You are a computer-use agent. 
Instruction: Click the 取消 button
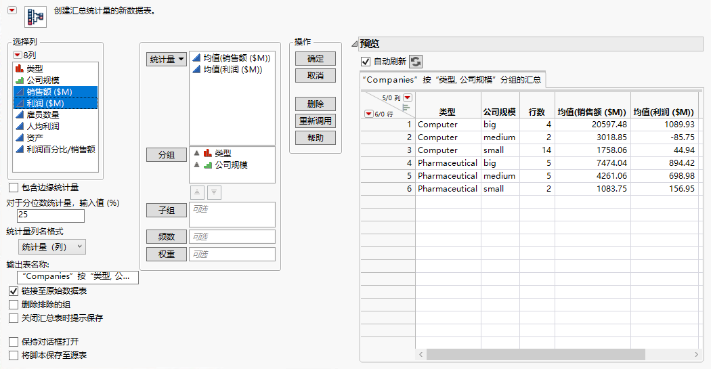(x=316, y=76)
